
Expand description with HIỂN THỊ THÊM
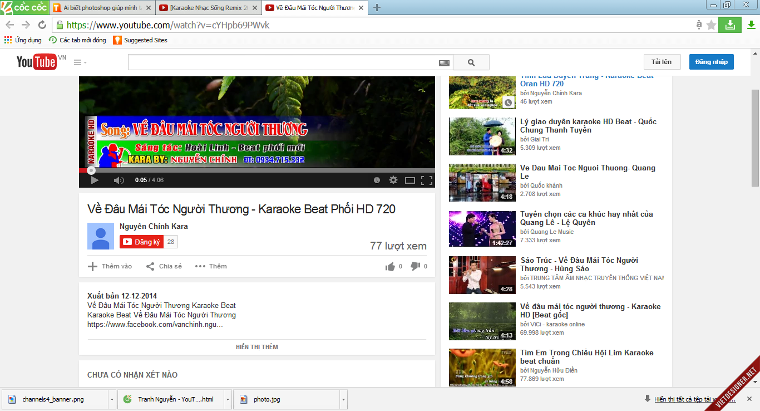[x=256, y=347]
